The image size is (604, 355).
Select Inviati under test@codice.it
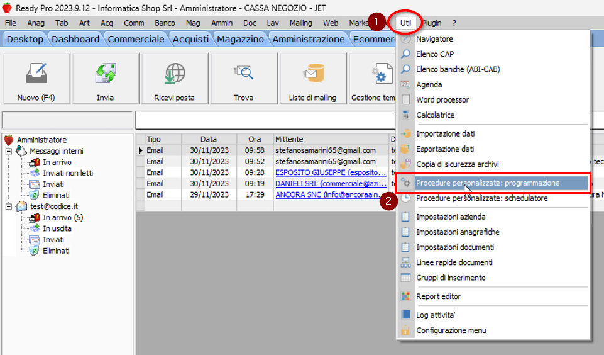click(53, 240)
